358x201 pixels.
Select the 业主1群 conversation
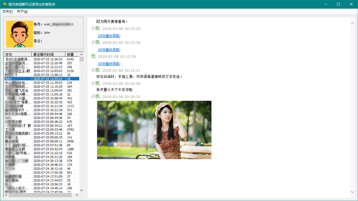[x=17, y=71]
